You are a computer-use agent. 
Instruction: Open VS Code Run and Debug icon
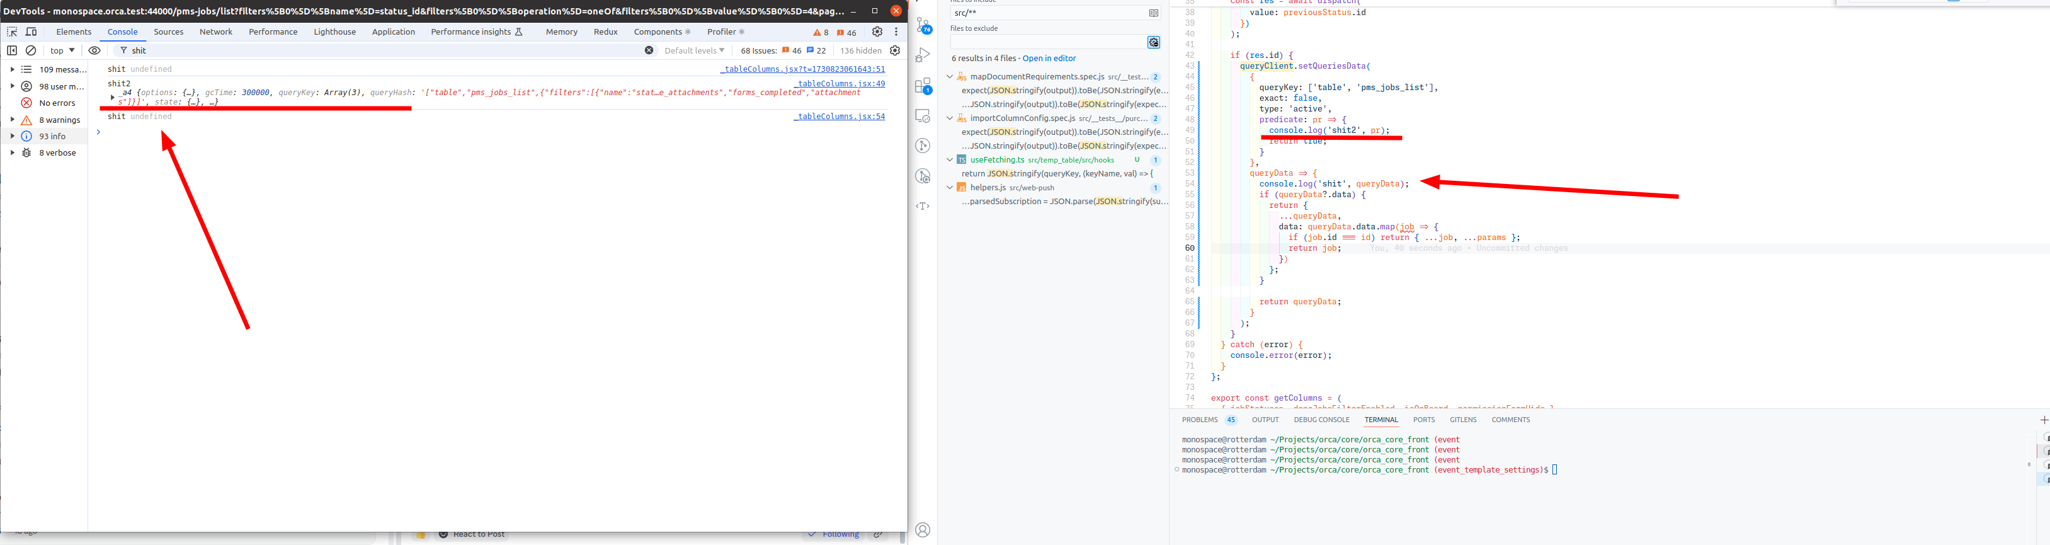pyautogui.click(x=923, y=55)
